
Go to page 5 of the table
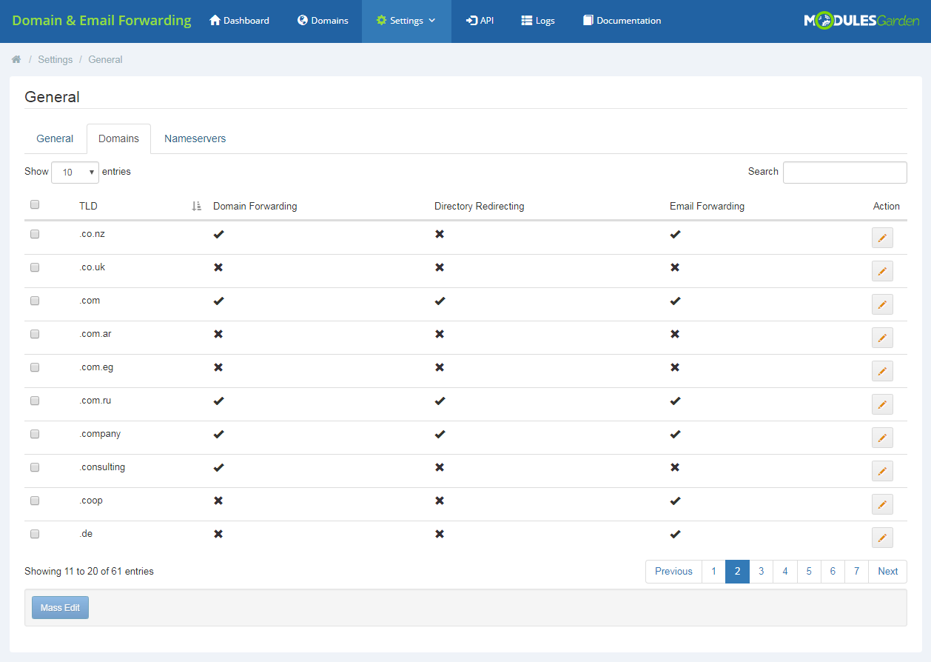(808, 571)
